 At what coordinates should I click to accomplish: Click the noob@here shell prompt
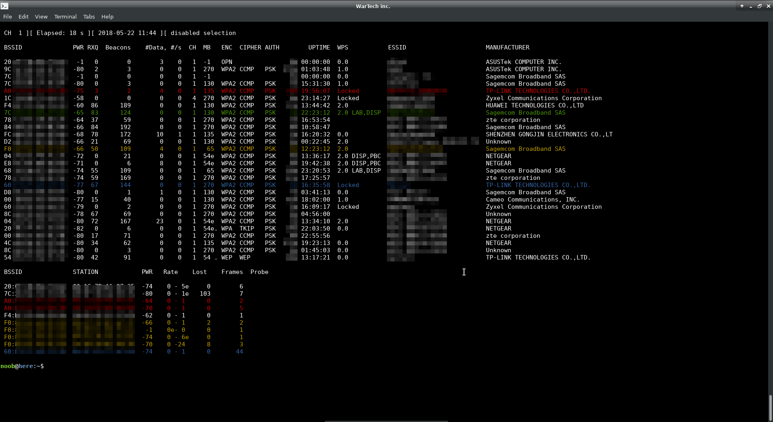(x=22, y=366)
